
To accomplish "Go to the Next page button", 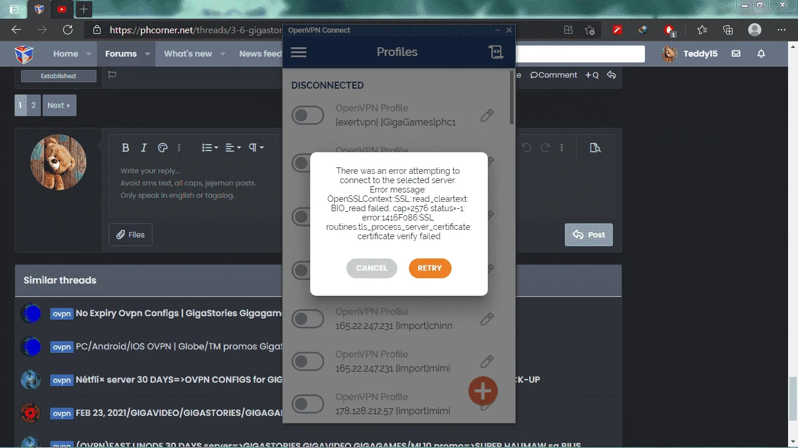I will pos(59,106).
